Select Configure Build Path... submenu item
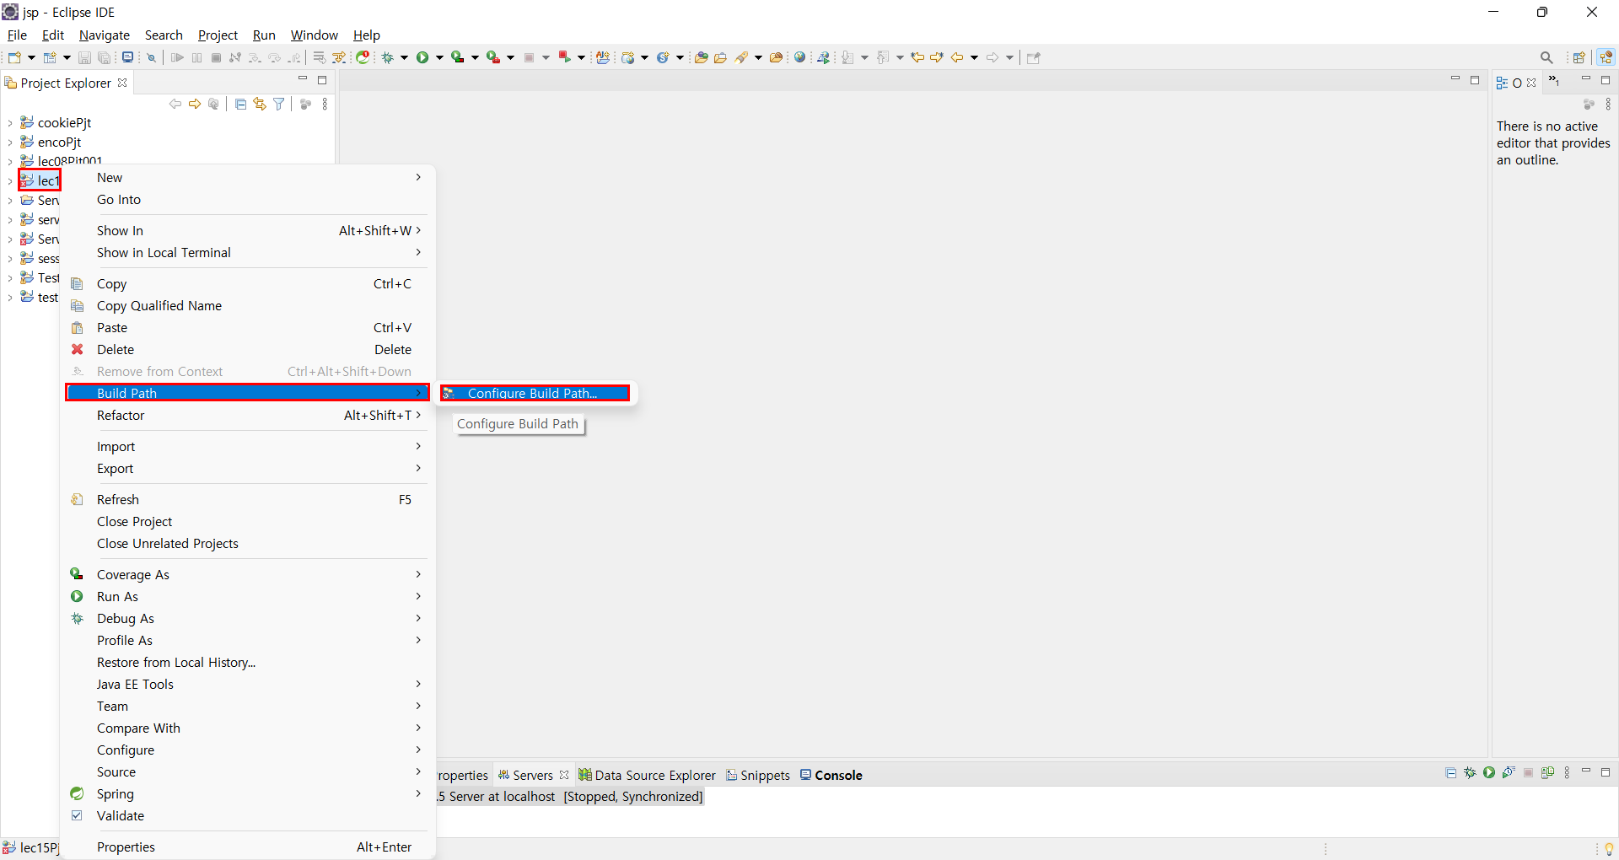The height and width of the screenshot is (860, 1619). click(x=535, y=394)
